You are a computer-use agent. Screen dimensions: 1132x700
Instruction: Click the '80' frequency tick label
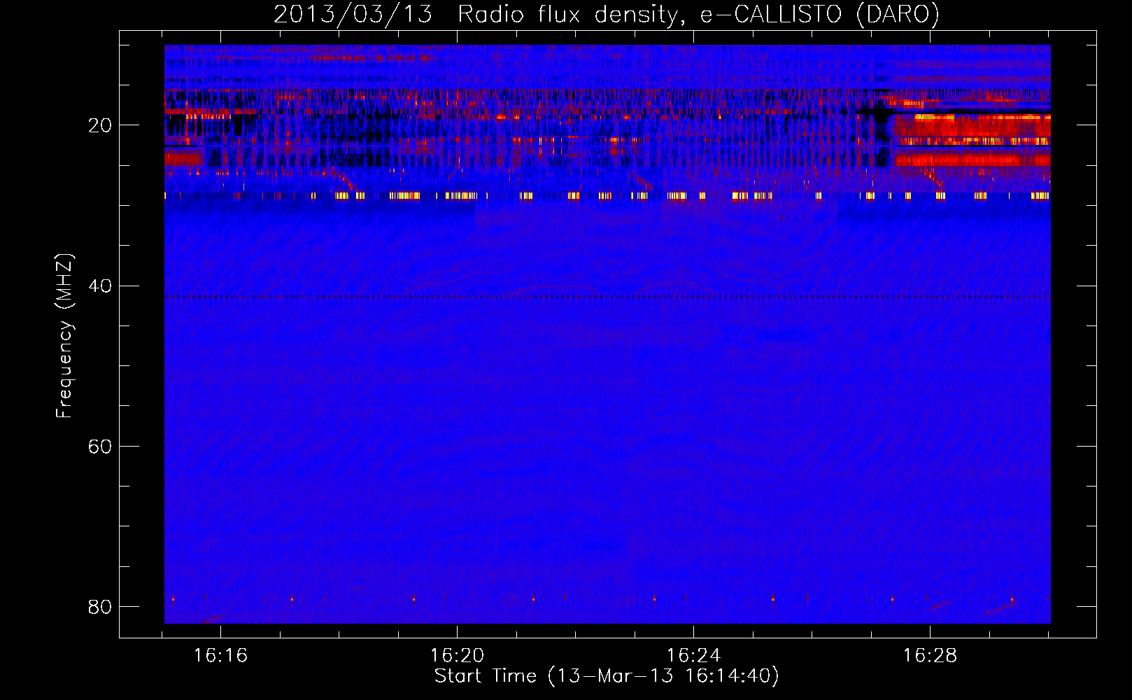(100, 606)
